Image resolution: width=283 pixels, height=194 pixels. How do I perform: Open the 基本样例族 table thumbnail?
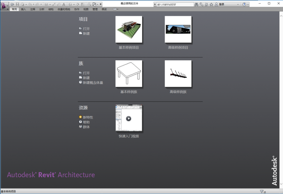[x=129, y=74]
